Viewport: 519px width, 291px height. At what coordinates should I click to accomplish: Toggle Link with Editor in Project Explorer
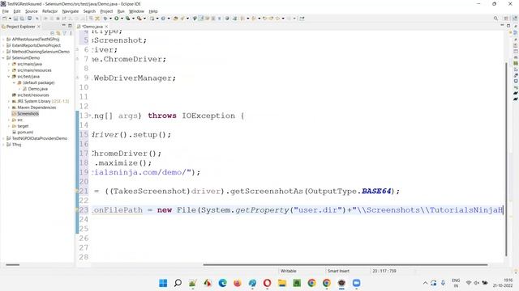(x=58, y=33)
